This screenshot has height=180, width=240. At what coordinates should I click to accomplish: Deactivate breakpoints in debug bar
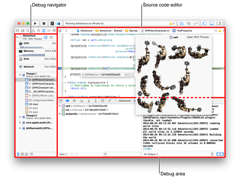point(67,101)
